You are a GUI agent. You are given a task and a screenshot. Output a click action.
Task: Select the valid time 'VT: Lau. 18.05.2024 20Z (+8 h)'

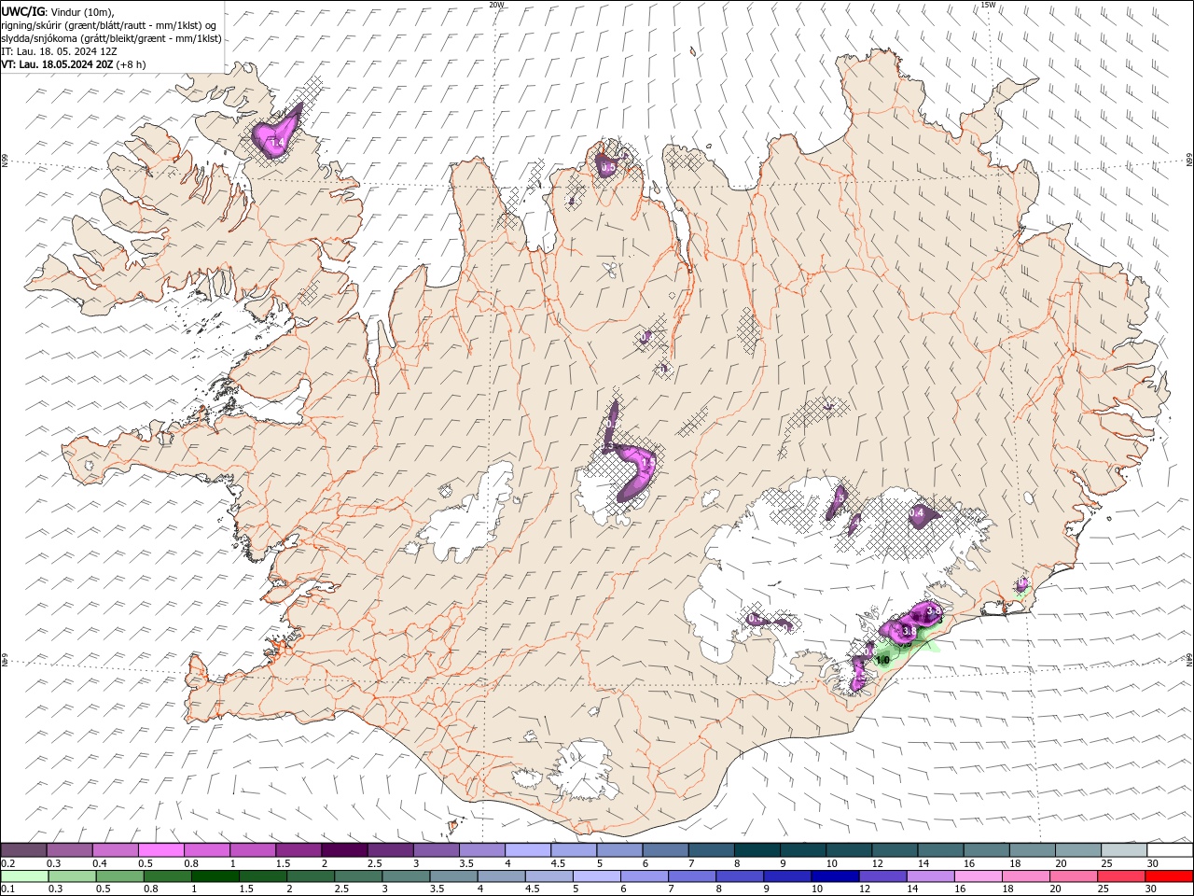pyautogui.click(x=74, y=64)
